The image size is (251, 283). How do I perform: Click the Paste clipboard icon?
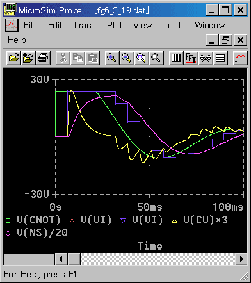tap(92, 58)
